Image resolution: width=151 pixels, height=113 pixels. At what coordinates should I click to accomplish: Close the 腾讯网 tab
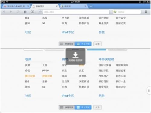(x=85, y=6)
